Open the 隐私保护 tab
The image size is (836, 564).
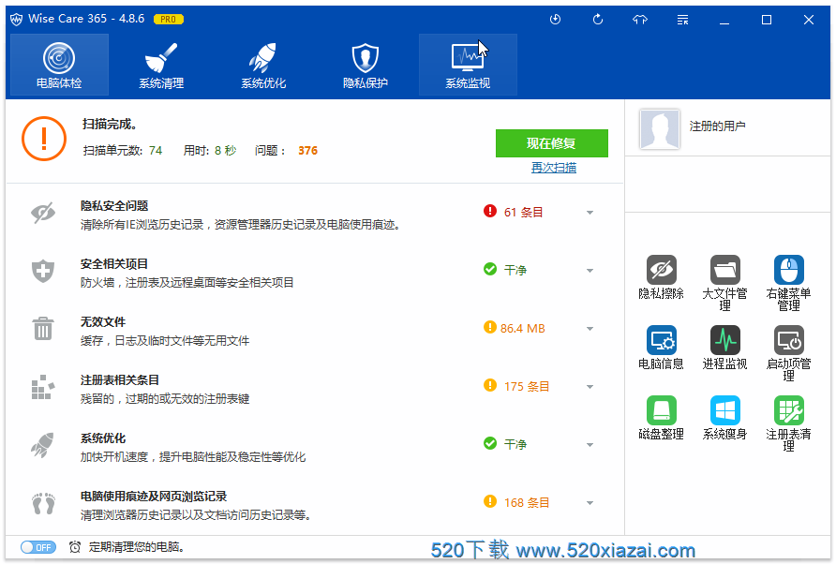click(366, 65)
